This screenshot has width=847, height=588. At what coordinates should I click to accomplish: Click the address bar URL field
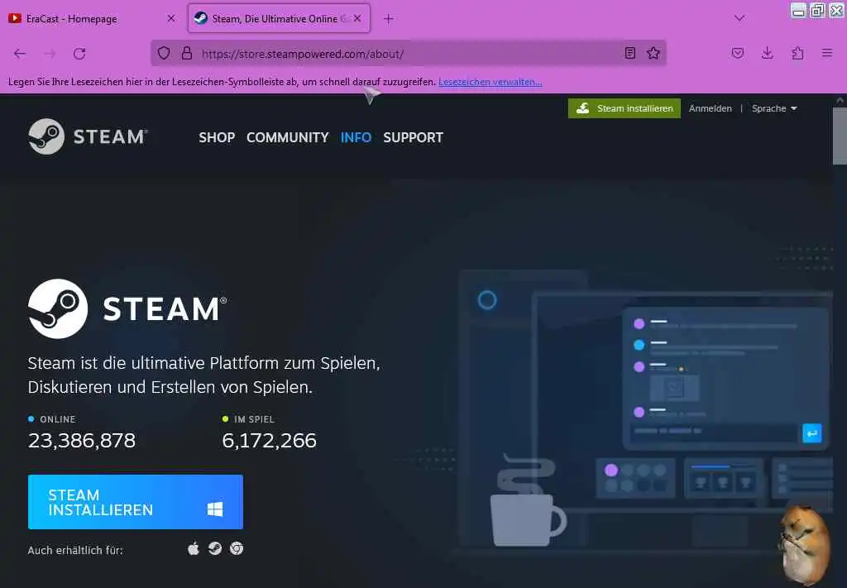coord(410,54)
